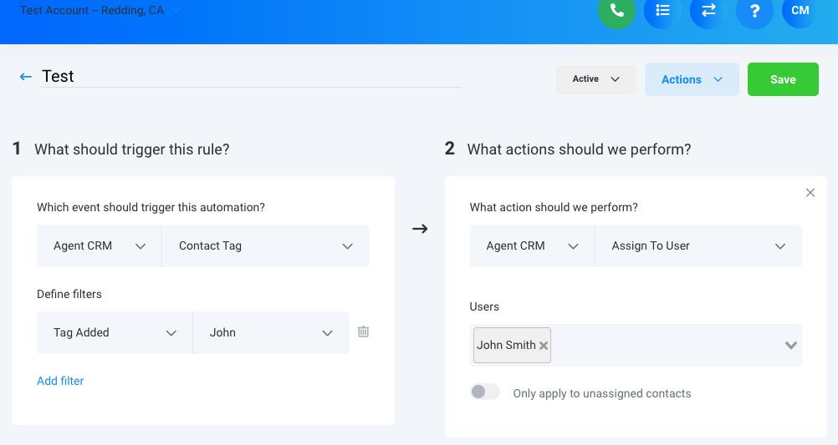
Task: Expand the Users selection dropdown arrow
Action: [x=791, y=345]
